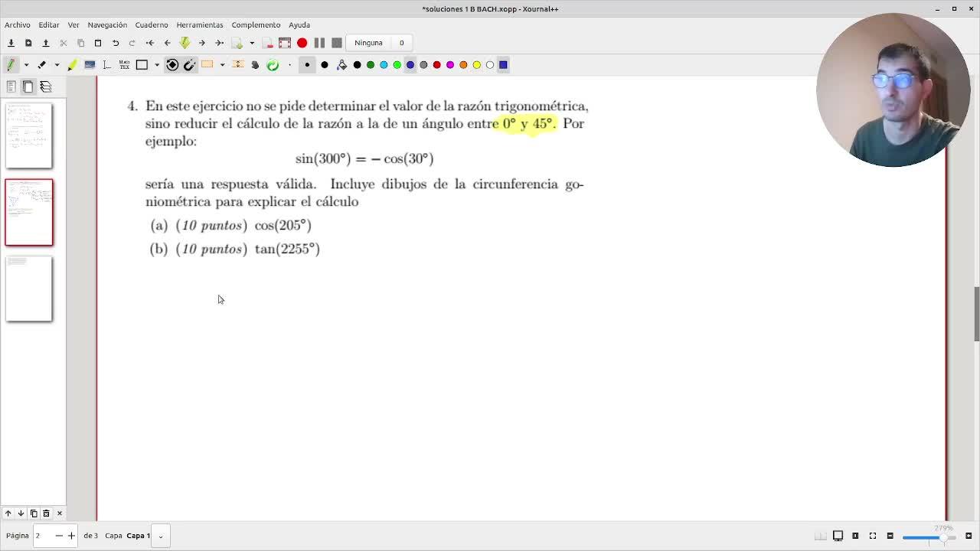The height and width of the screenshot is (551, 980).
Task: Save the document with the download-arrow icon
Action: pyautogui.click(x=11, y=43)
